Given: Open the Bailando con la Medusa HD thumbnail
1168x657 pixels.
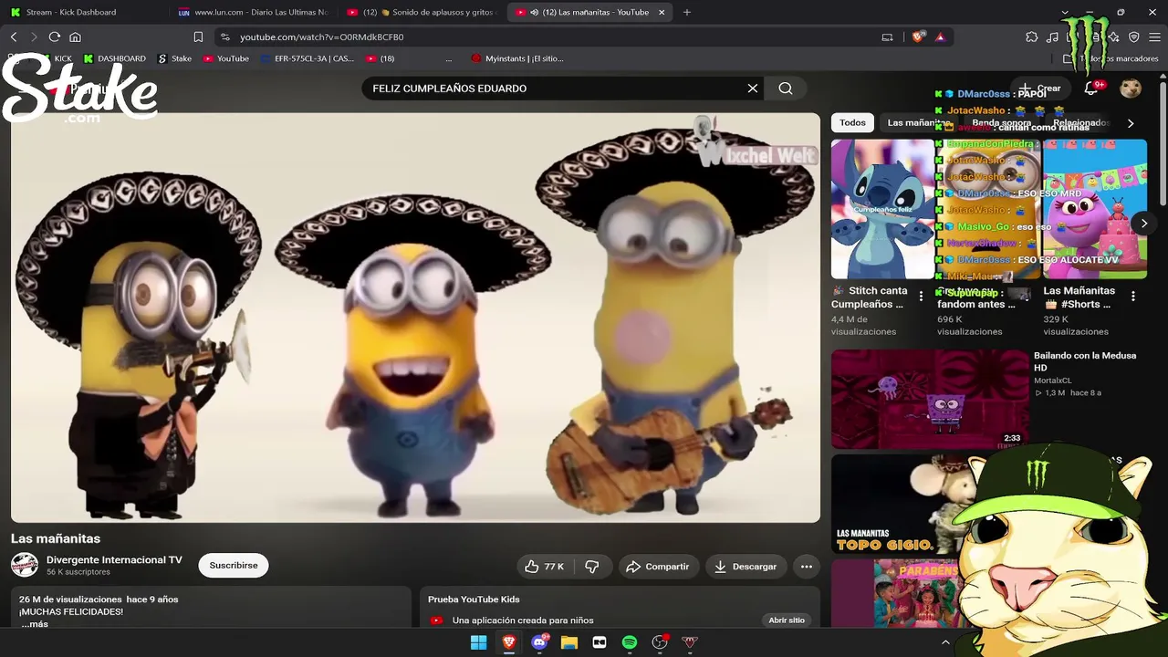Looking at the screenshot, I should [x=930, y=399].
